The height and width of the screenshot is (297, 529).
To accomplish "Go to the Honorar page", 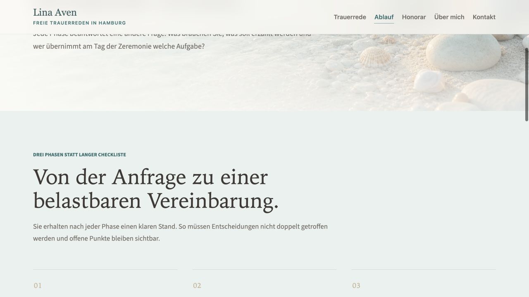I will [414, 17].
